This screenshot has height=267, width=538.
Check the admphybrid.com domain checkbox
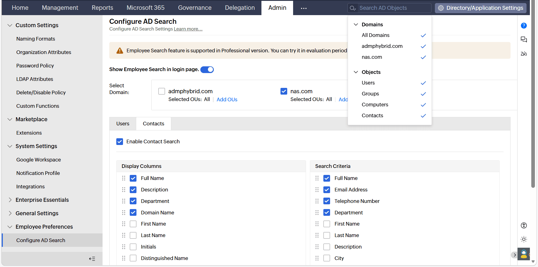tap(162, 91)
